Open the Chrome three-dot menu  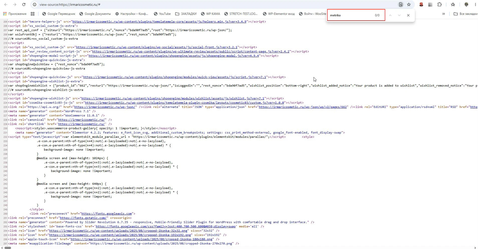point(475,5)
